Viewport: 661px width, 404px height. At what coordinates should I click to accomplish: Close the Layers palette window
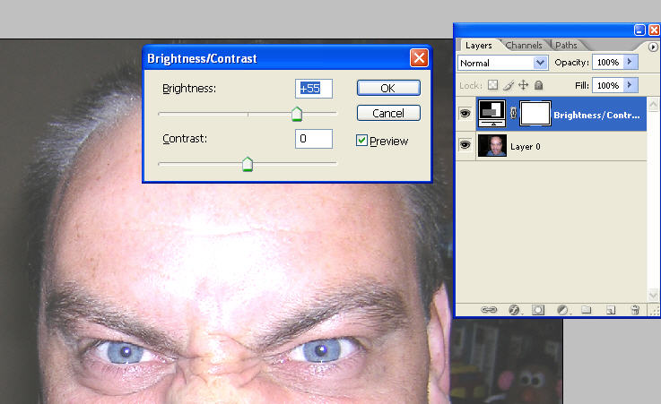pyautogui.click(x=654, y=30)
